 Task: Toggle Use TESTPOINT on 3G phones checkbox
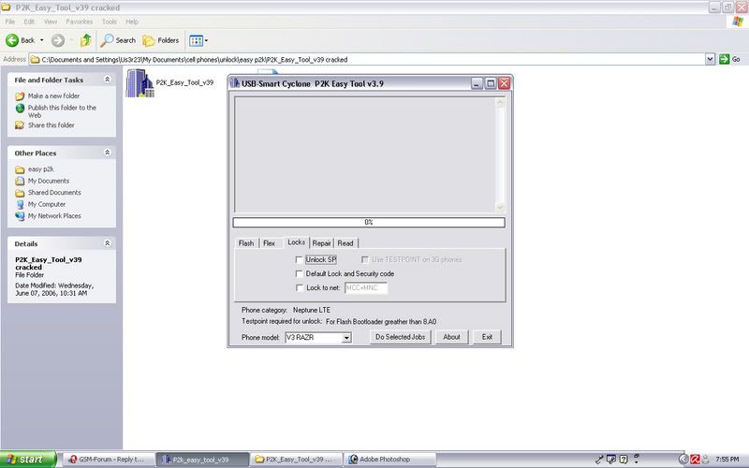[365, 260]
